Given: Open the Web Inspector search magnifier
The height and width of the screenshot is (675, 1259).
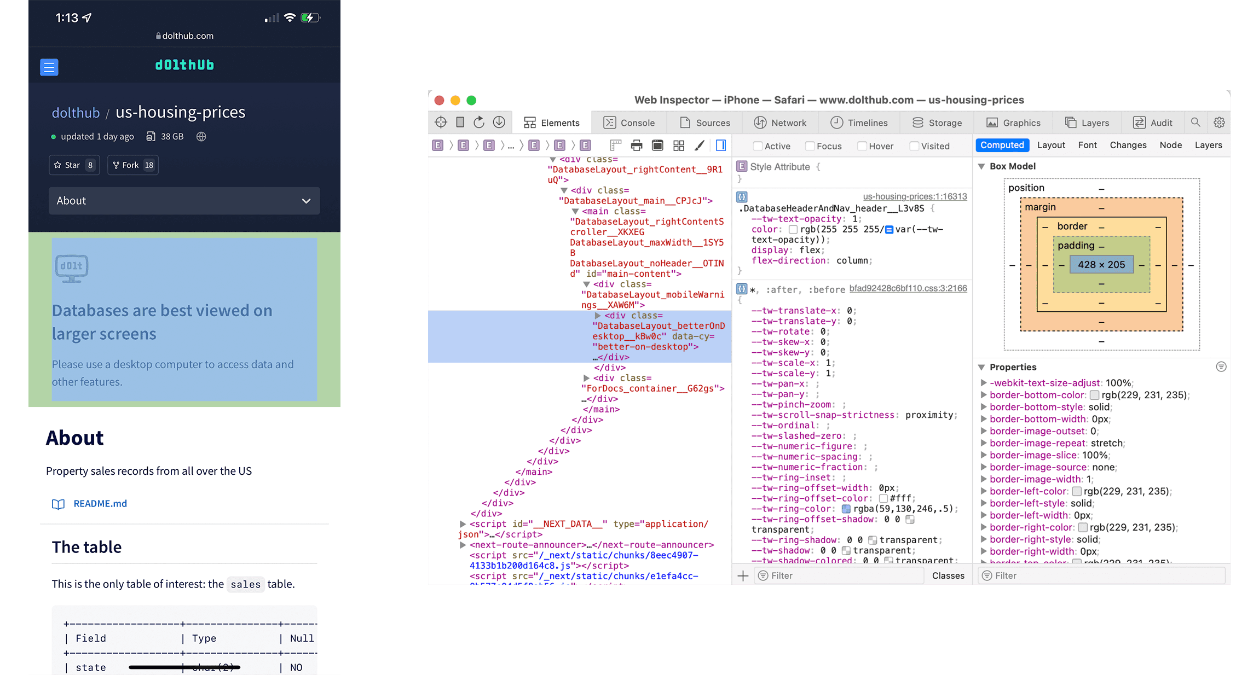Looking at the screenshot, I should [x=1196, y=123].
